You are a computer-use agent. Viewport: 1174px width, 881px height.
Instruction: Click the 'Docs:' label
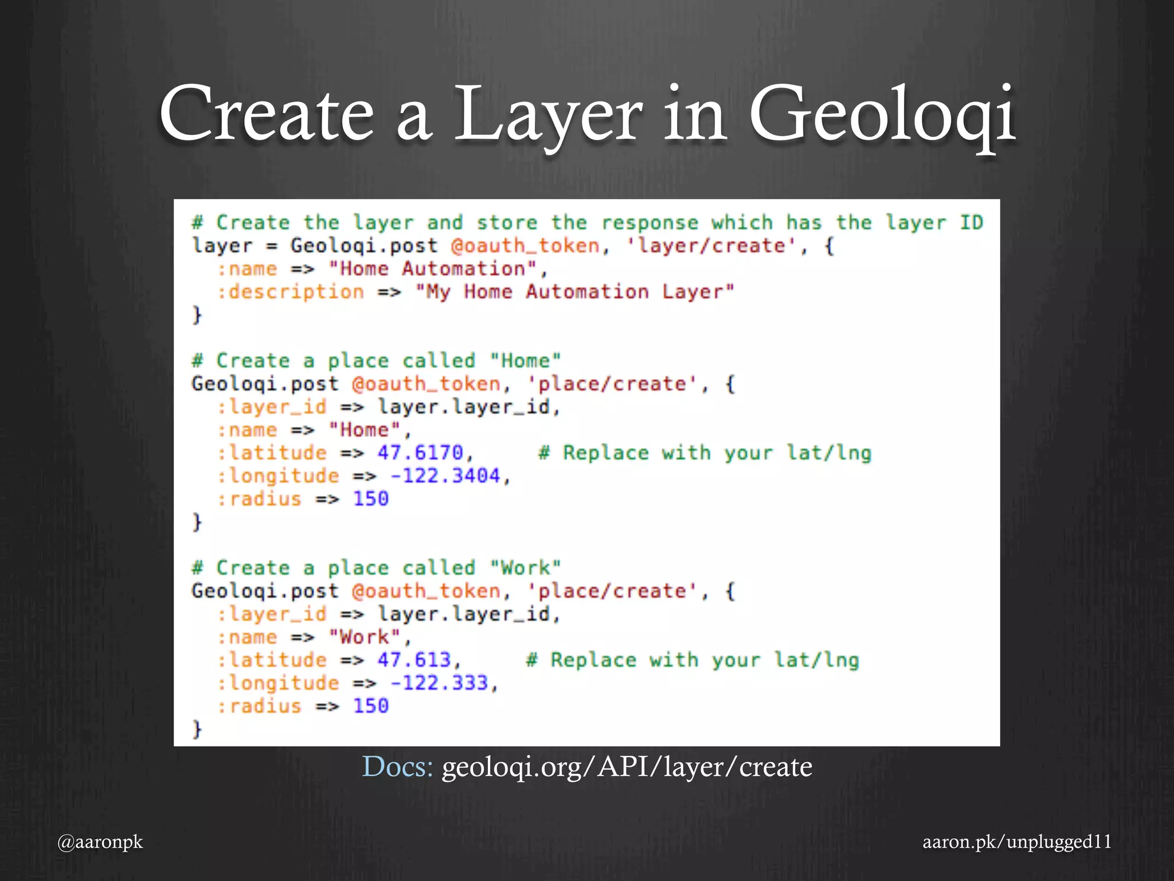pos(397,767)
